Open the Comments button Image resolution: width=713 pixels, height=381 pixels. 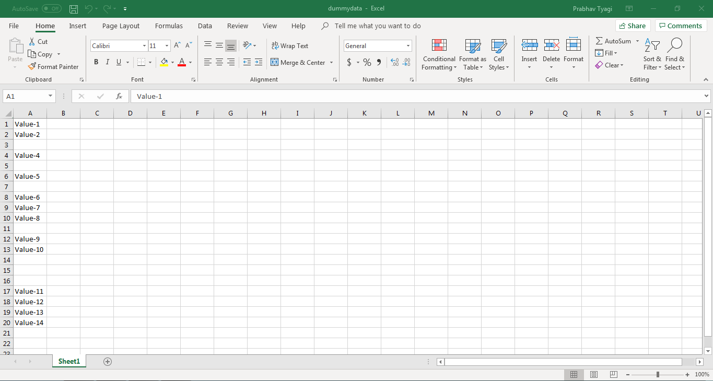coord(681,26)
